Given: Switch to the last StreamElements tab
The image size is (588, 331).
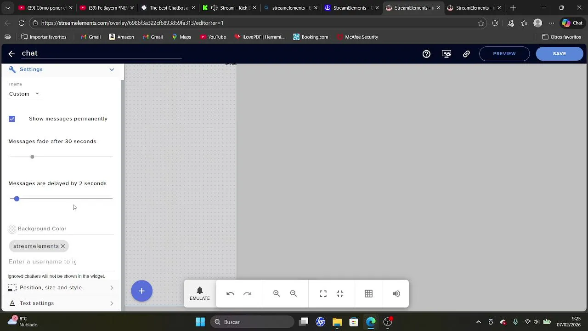Looking at the screenshot, I should click(475, 8).
